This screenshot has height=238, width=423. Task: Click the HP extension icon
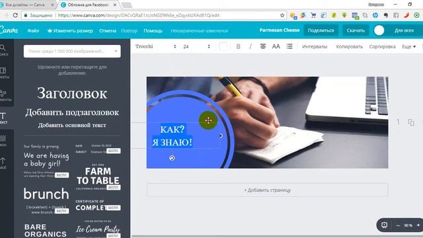375,15
